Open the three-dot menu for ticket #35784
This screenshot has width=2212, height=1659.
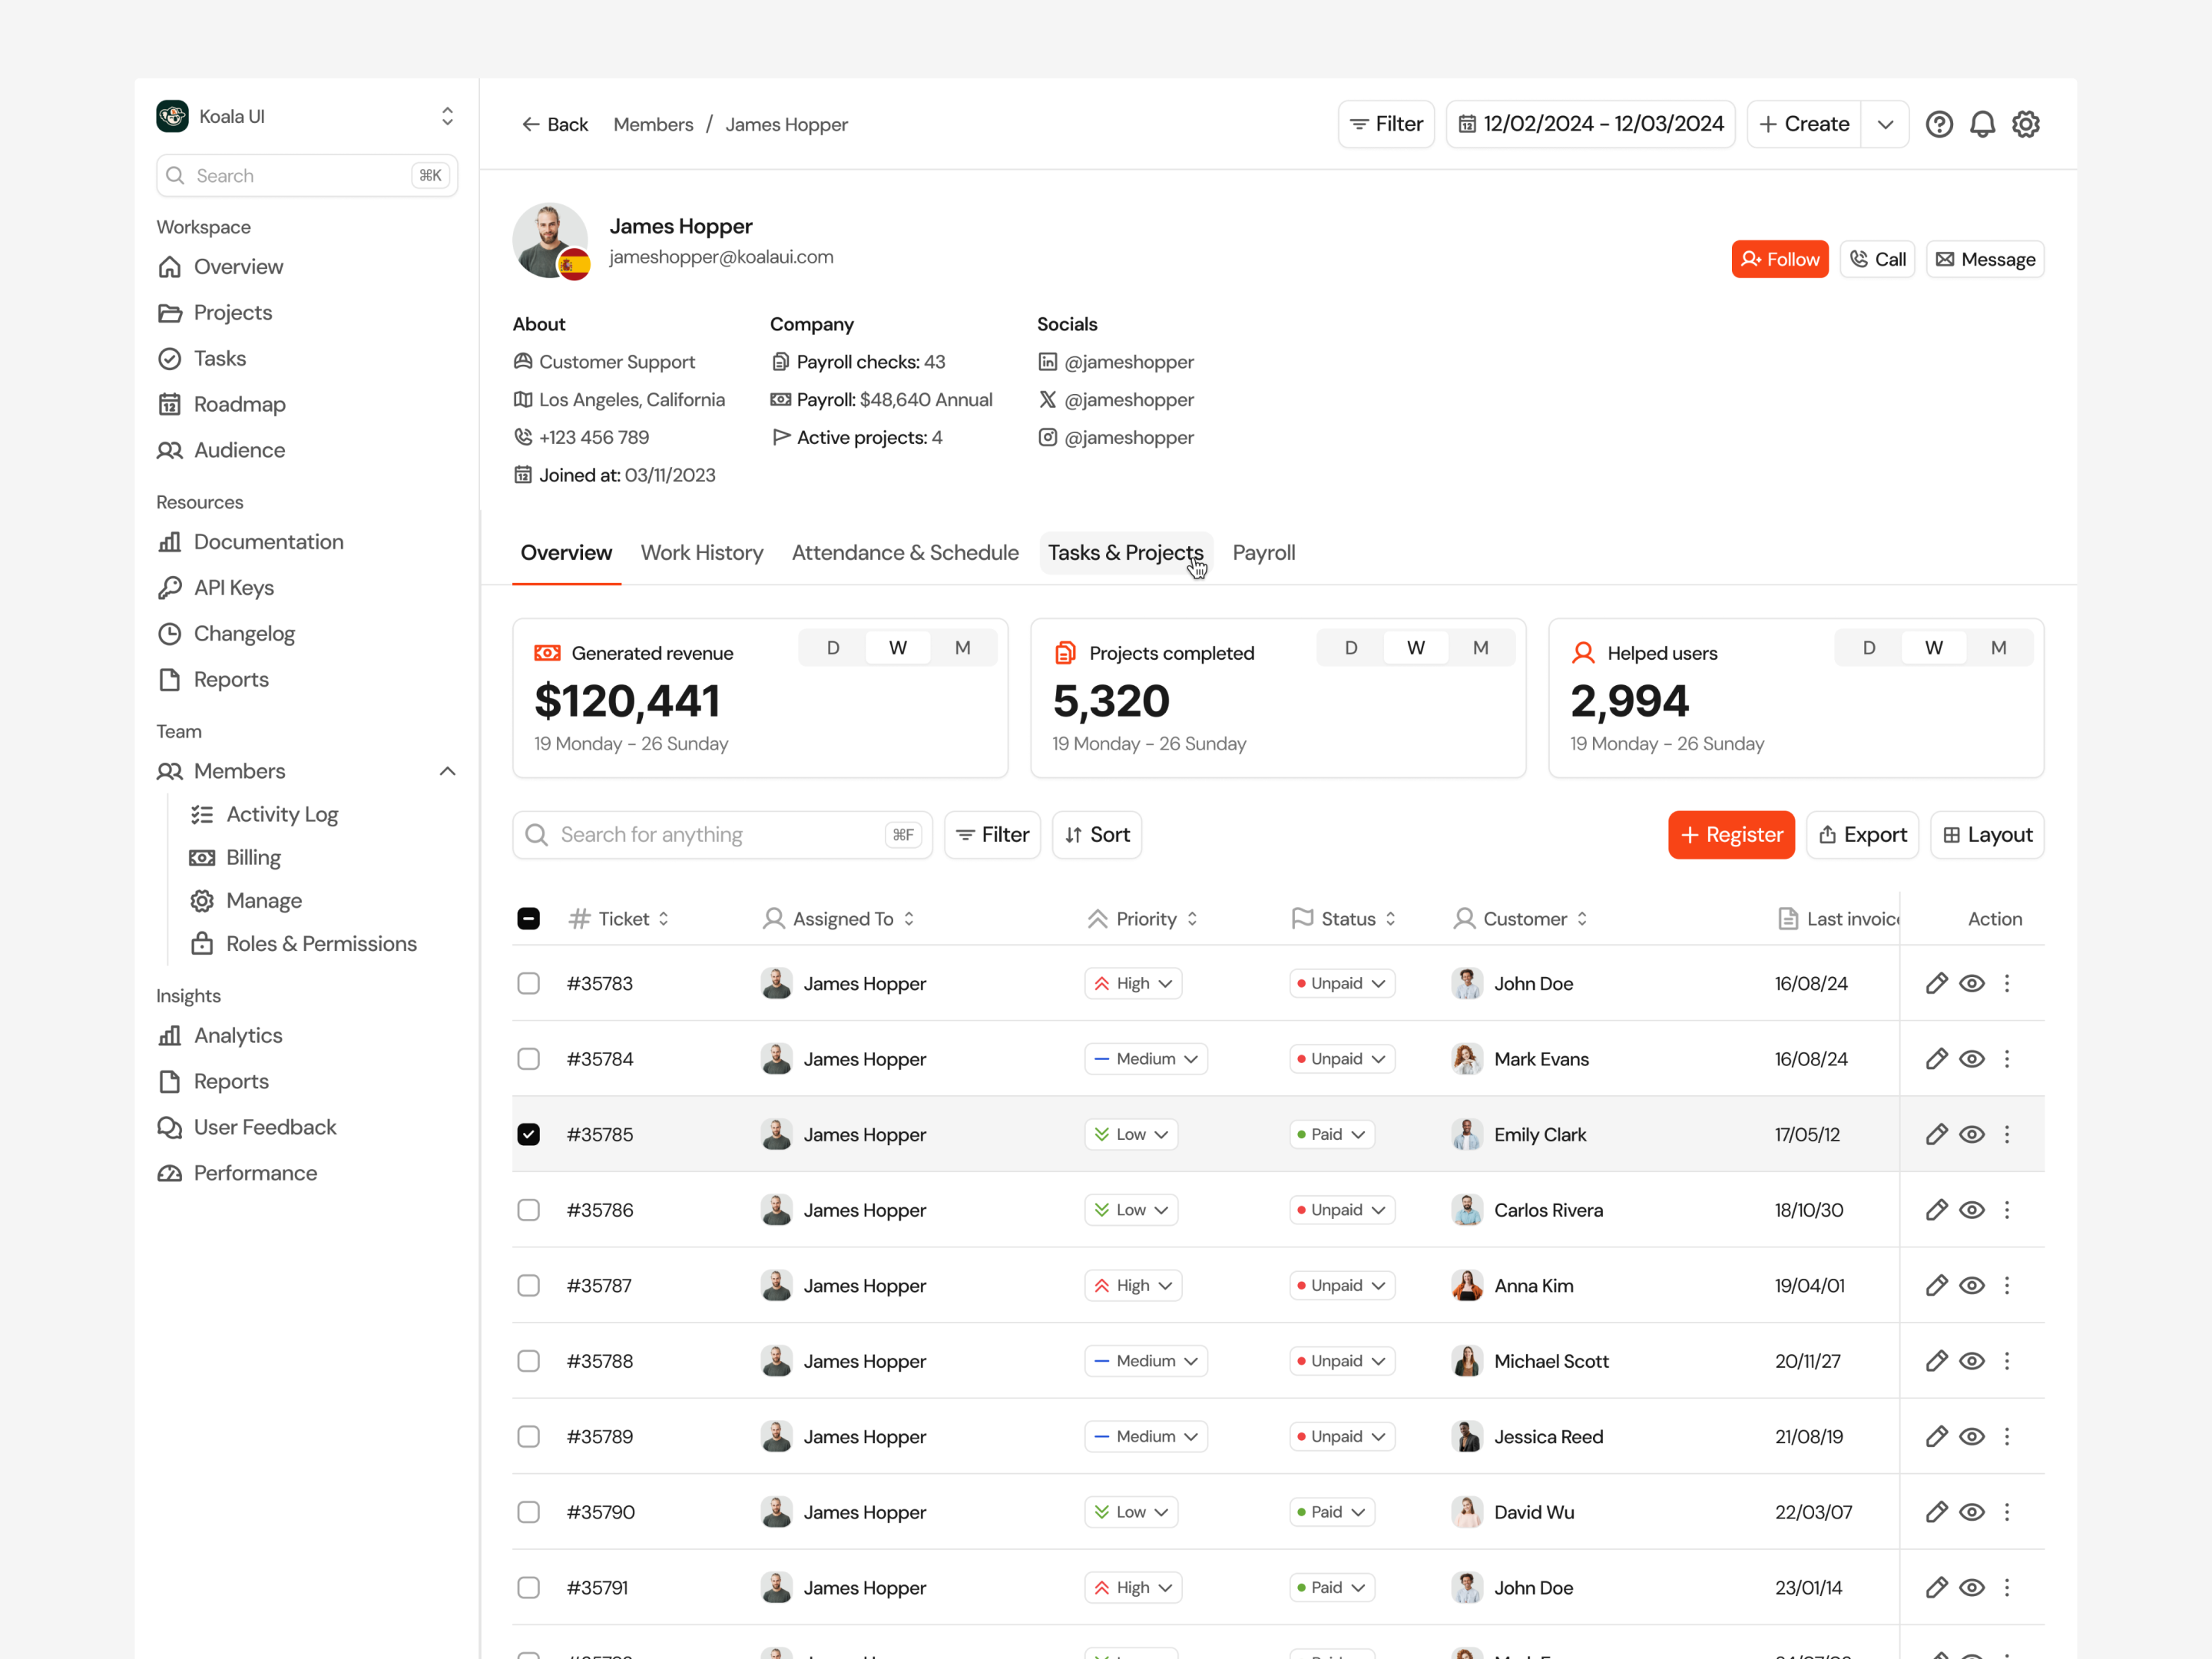point(2007,1059)
